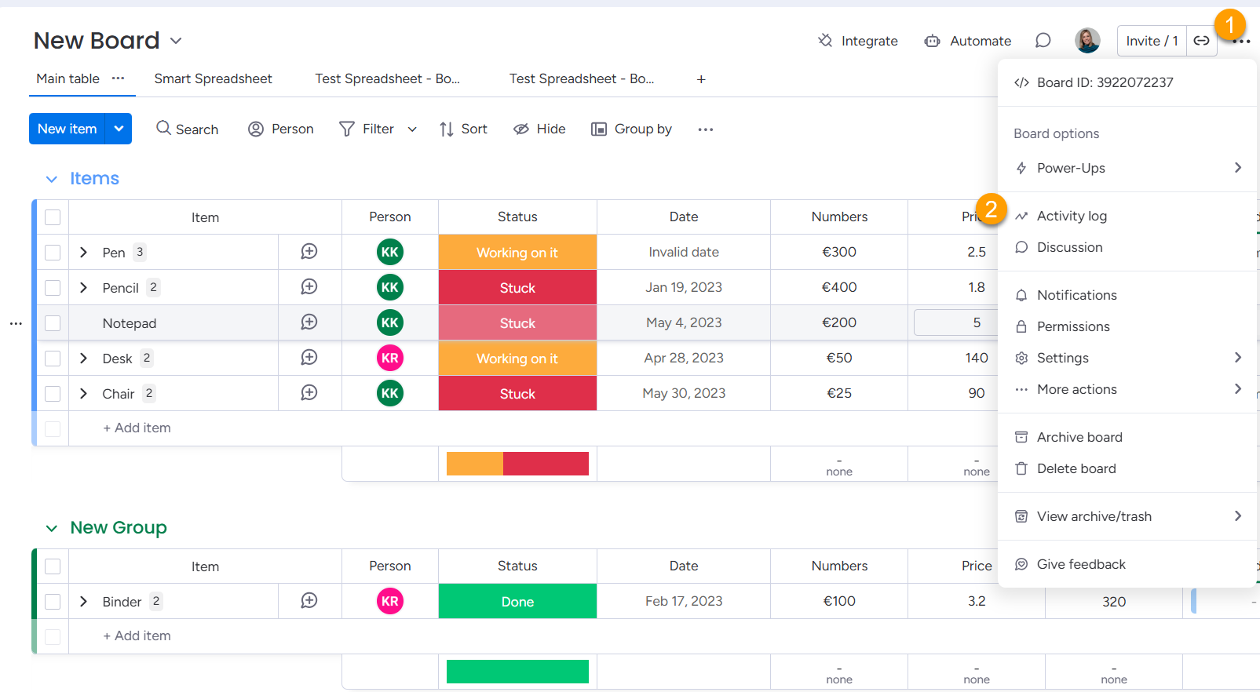Click the KR avatar in Desk row

point(390,358)
